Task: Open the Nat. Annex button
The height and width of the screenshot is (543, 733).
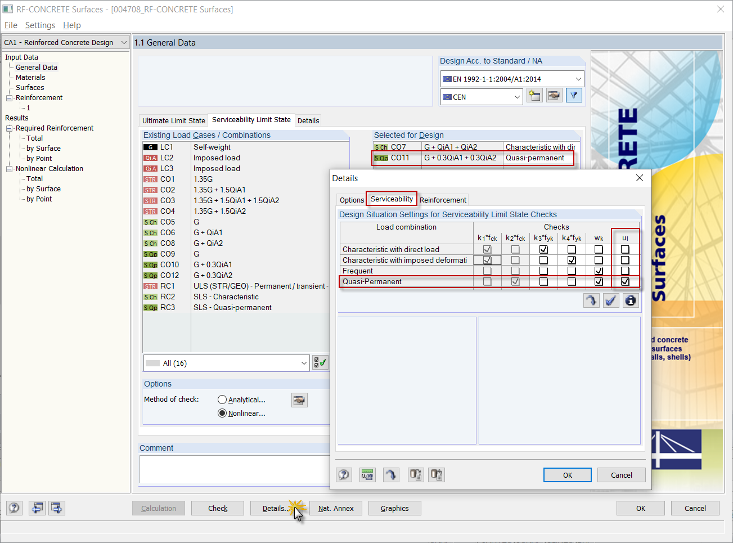Action: [335, 508]
